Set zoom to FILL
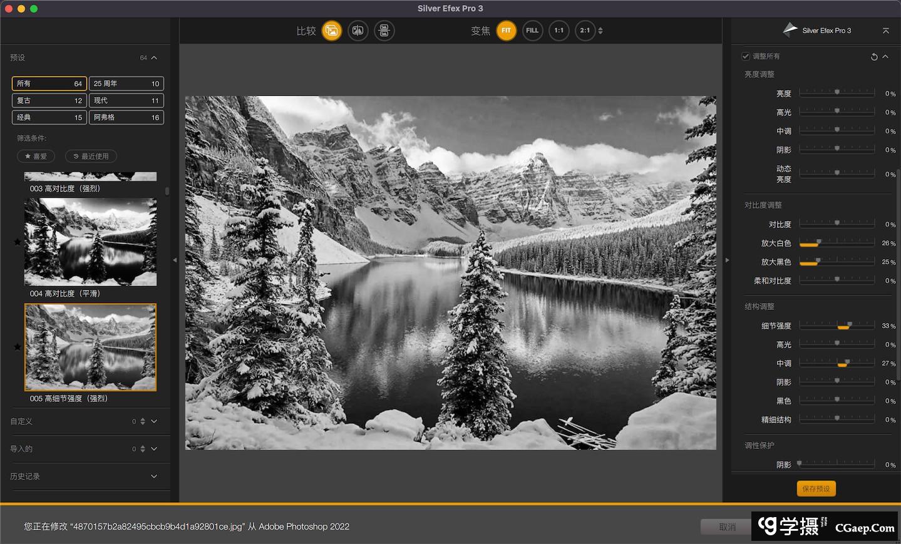Screen dimensions: 901x544 [x=532, y=31]
